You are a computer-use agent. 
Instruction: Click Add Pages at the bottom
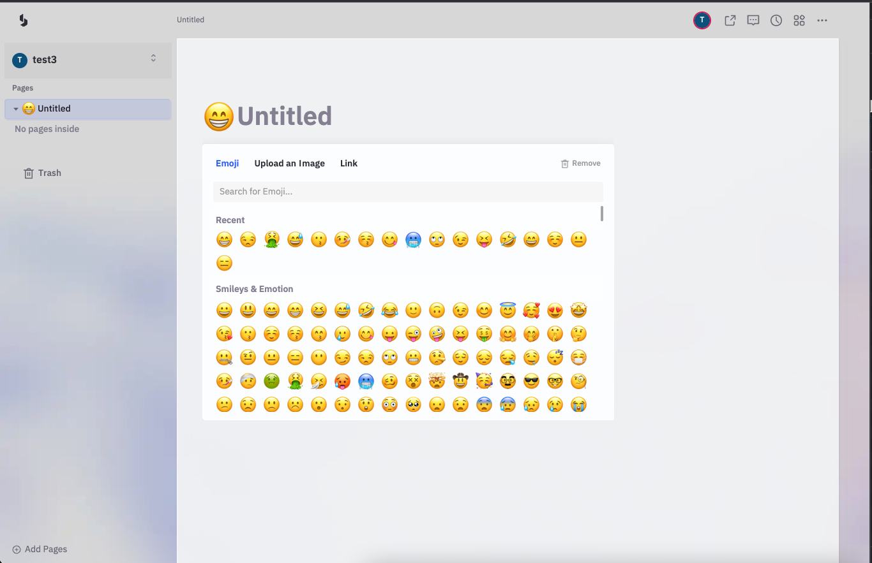tap(40, 549)
